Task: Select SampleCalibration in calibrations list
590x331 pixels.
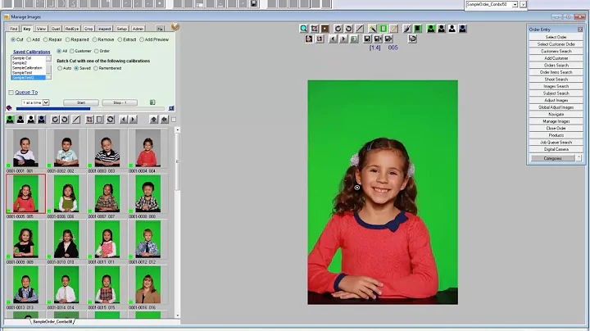Action: click(x=28, y=68)
